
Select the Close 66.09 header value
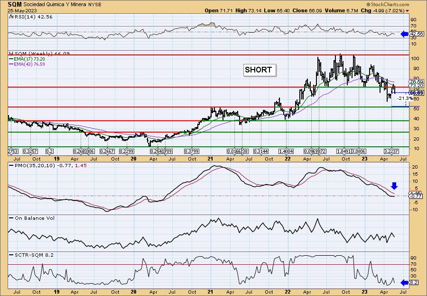click(x=307, y=10)
